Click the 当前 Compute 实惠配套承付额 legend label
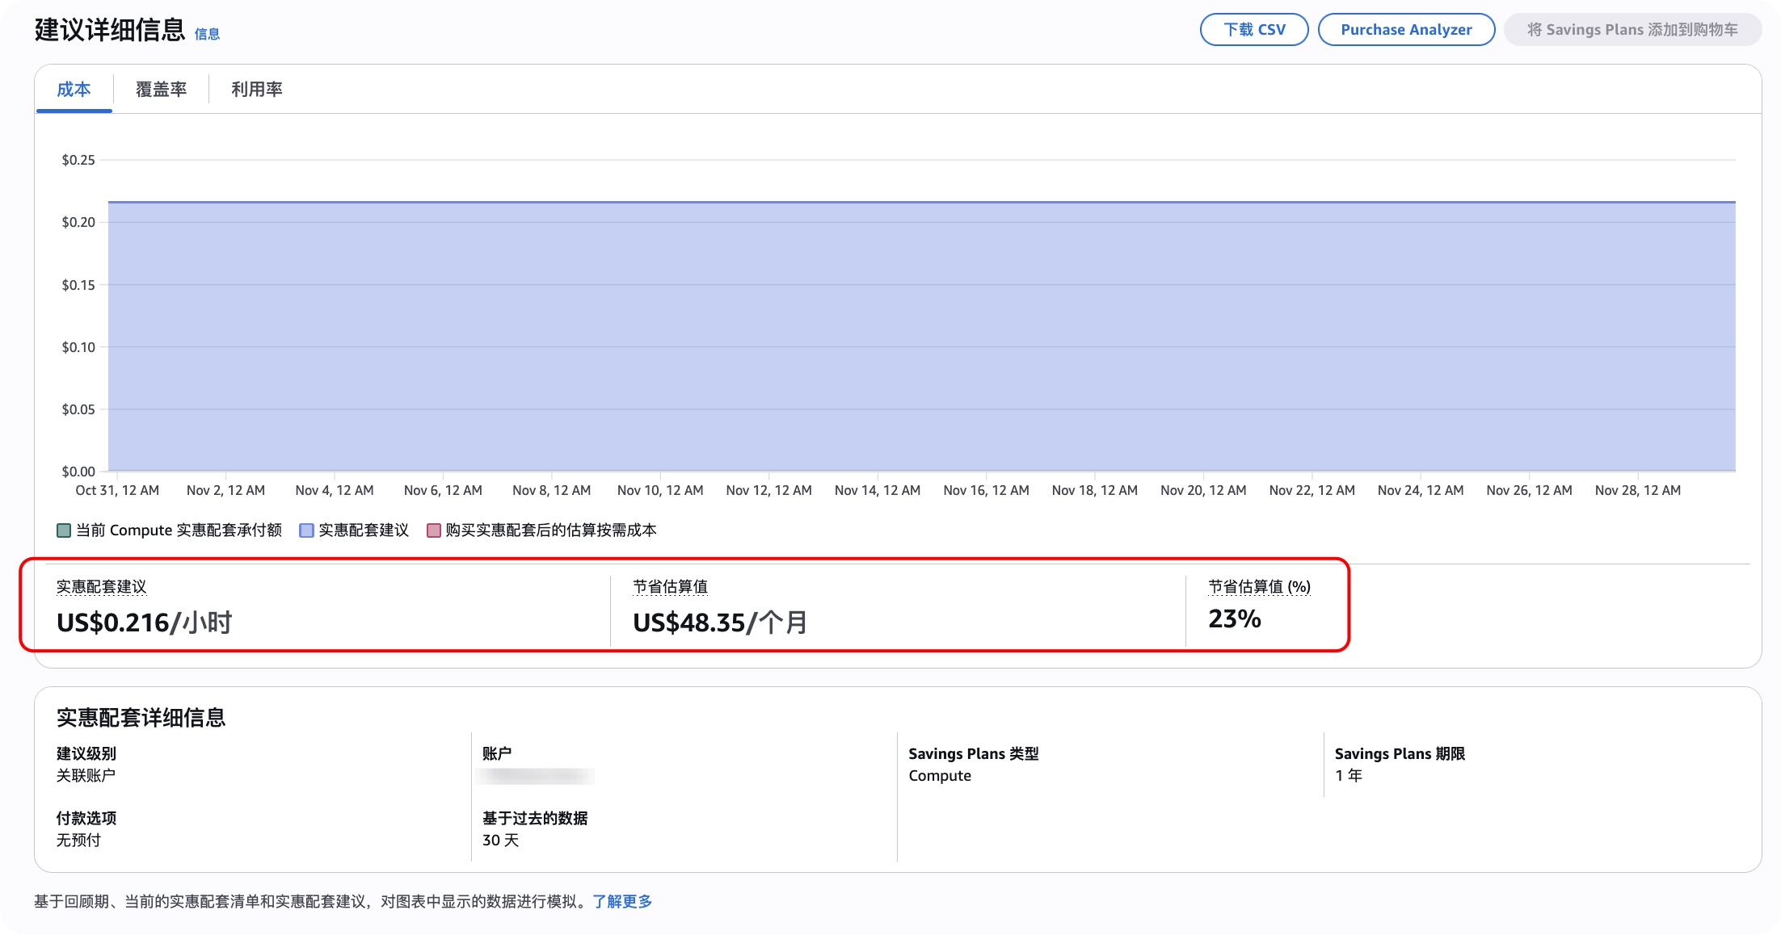The width and height of the screenshot is (1781, 935). point(179,530)
